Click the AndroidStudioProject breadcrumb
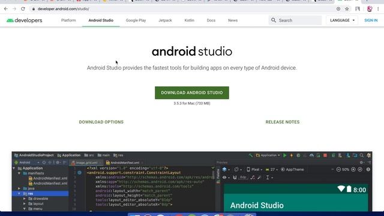384x216 pixels. pyautogui.click(x=34, y=155)
